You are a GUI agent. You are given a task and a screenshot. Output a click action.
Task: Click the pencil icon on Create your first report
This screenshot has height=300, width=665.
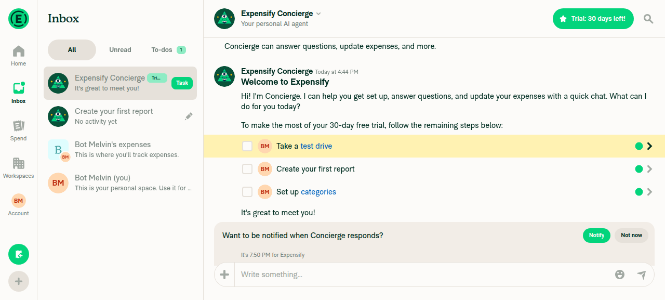tap(189, 116)
